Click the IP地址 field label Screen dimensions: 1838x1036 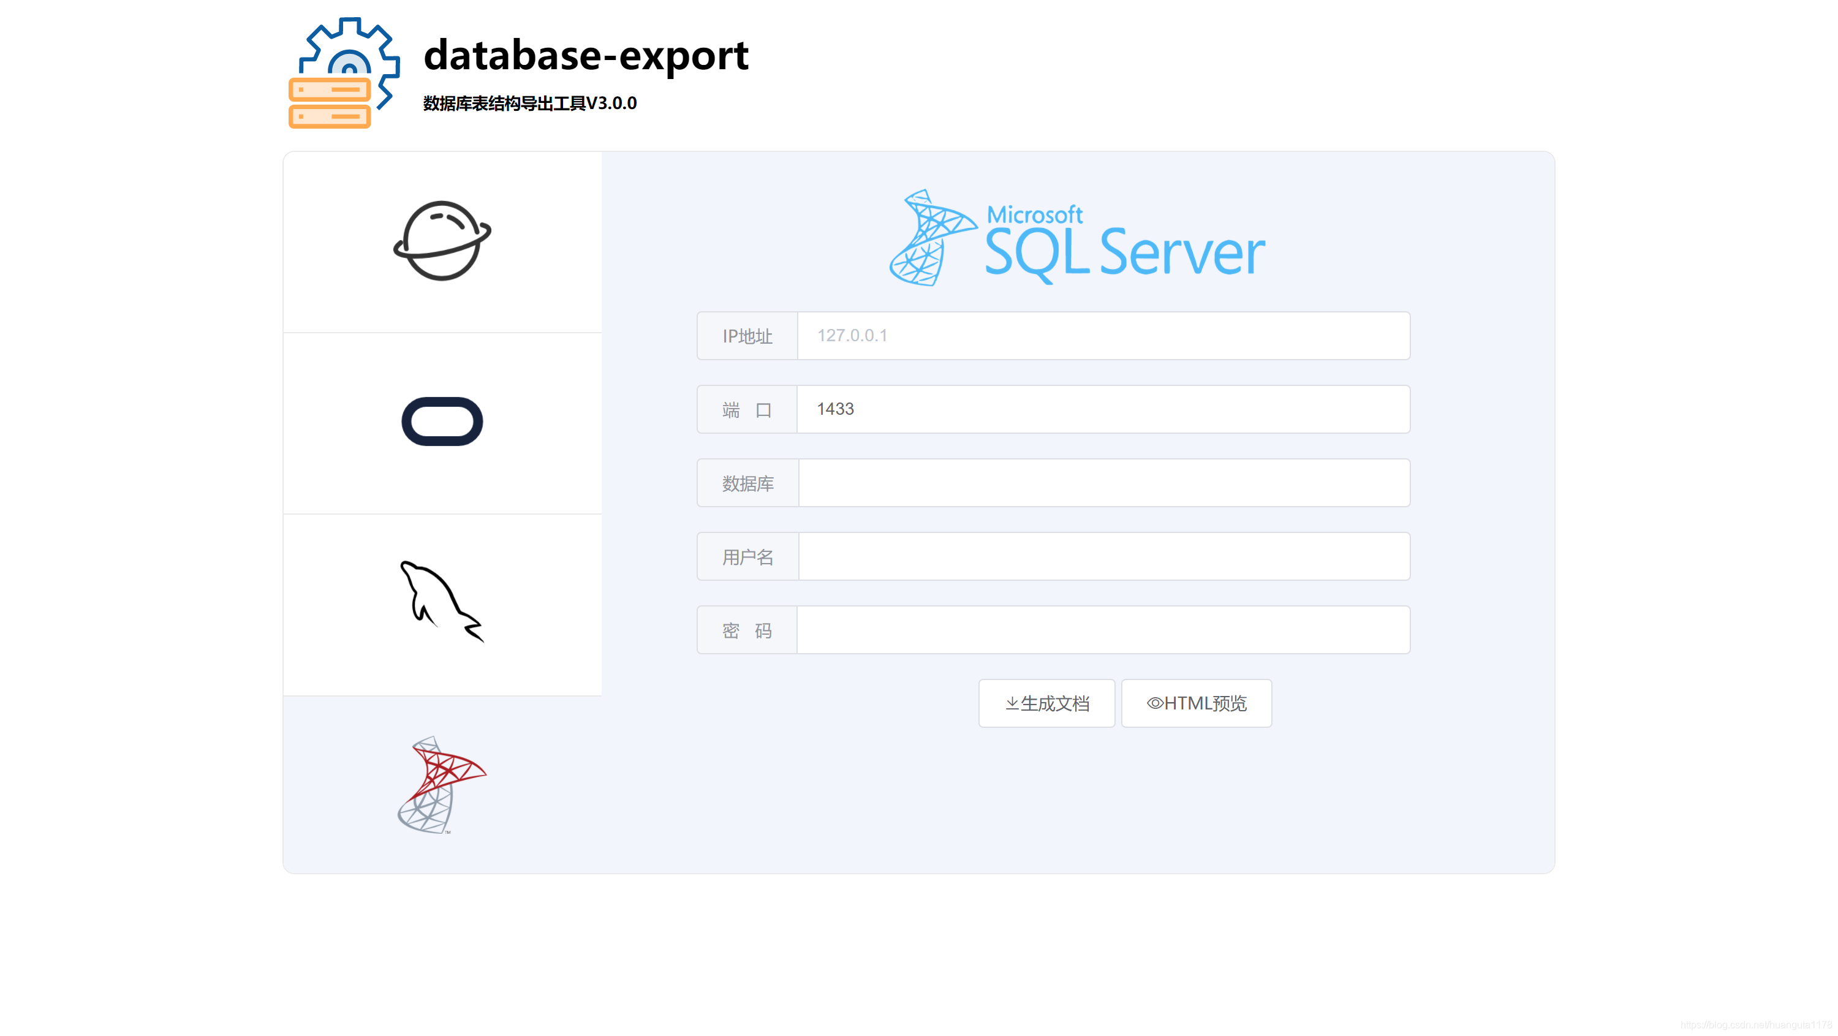click(x=747, y=336)
